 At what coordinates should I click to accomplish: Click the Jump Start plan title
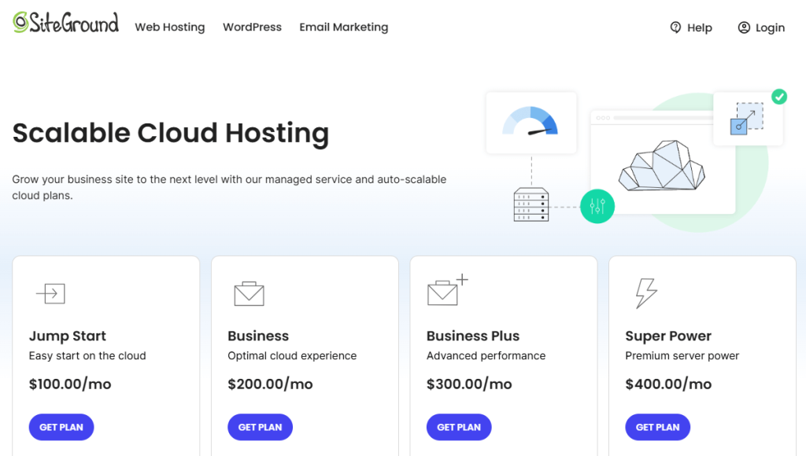[68, 336]
